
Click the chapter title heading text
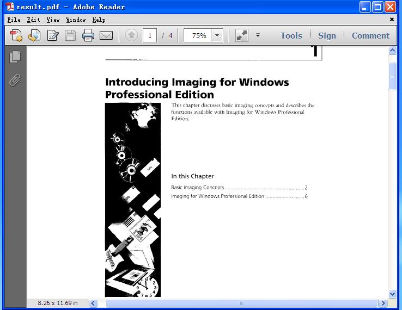tap(197, 88)
